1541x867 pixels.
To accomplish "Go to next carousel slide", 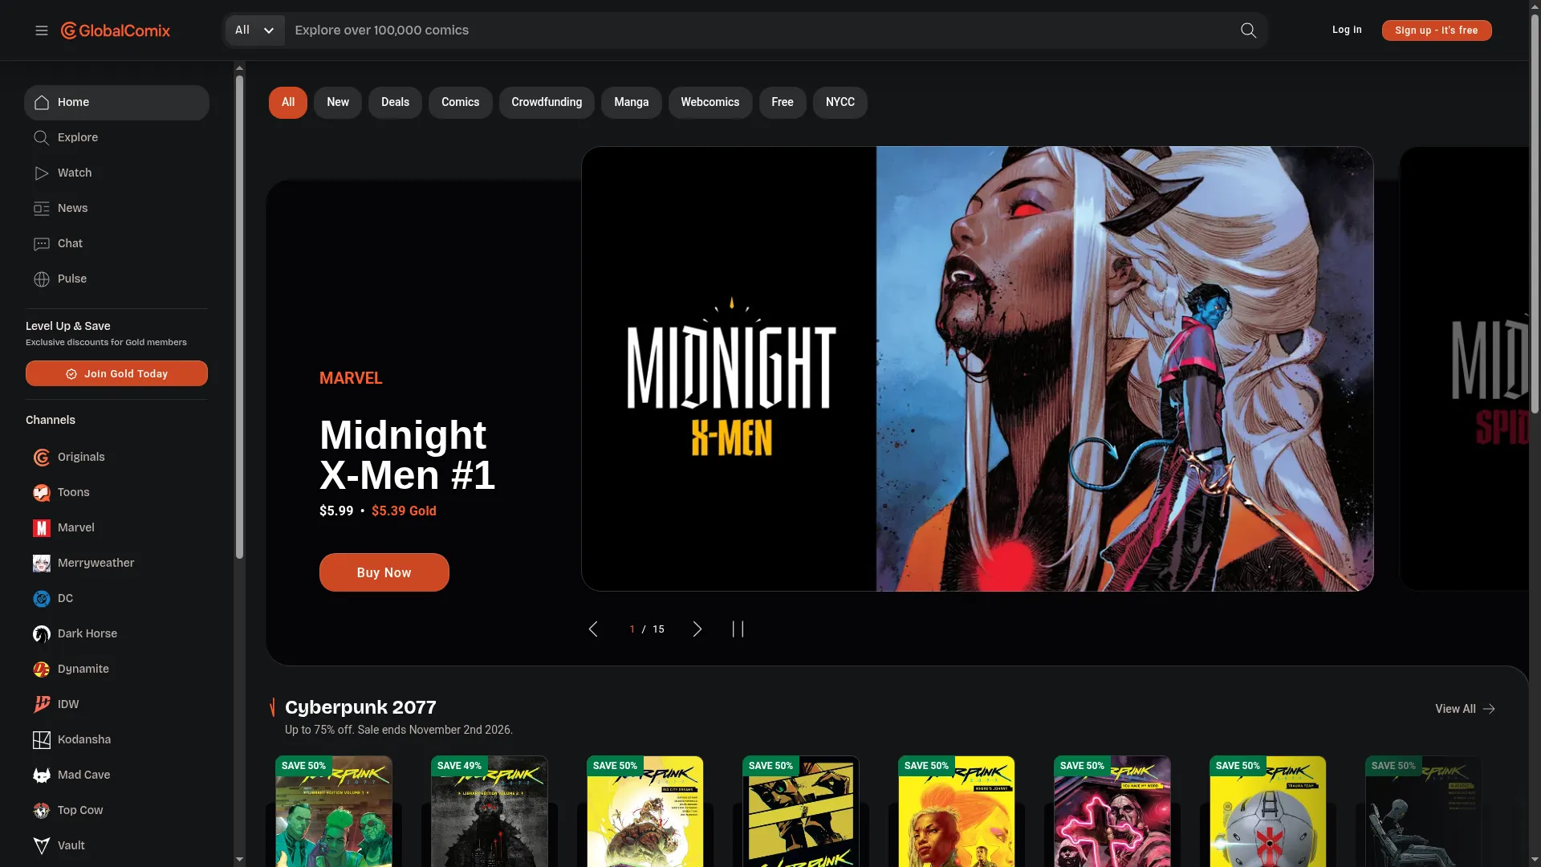I will point(697,629).
